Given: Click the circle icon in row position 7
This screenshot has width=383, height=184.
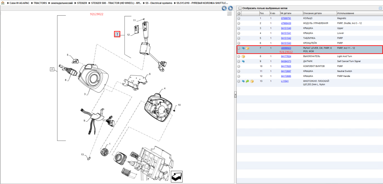Looking at the screenshot, I should point(239,48).
